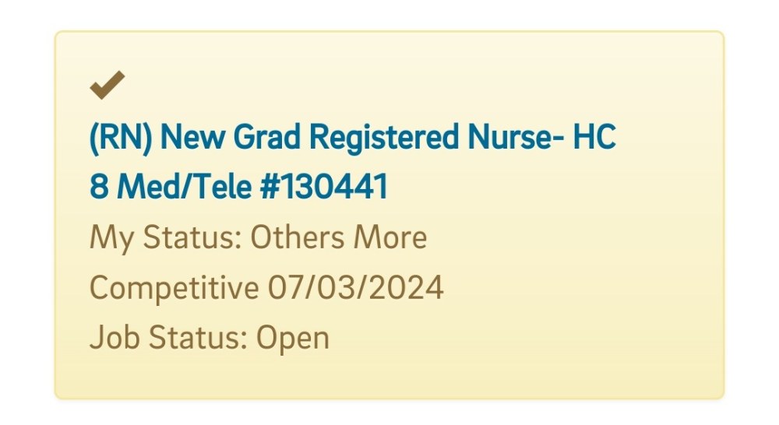Click the Job Status: Open line
779x425 pixels.
(209, 338)
